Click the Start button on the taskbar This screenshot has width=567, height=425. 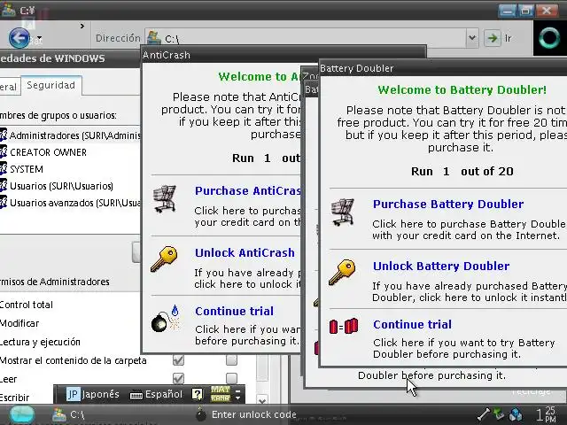point(22,414)
